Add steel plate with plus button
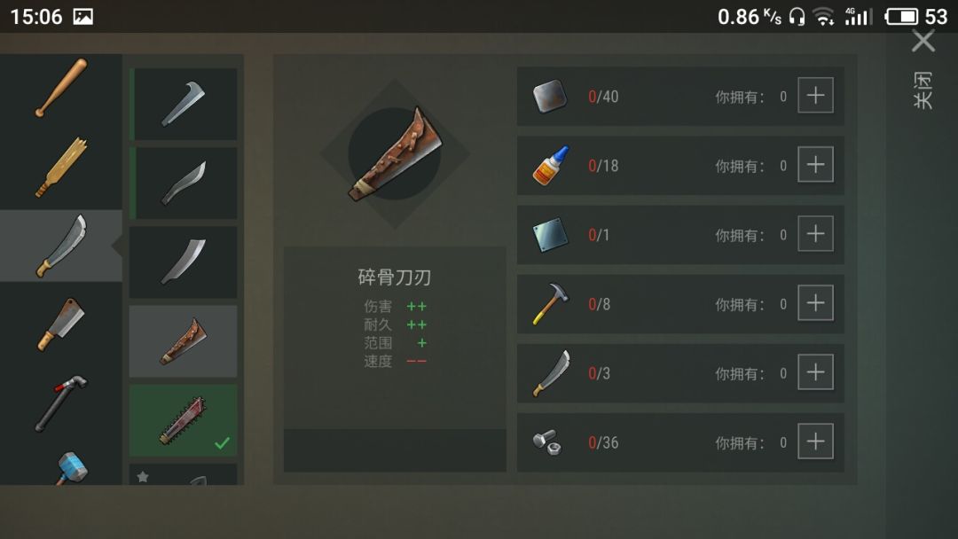 816,234
